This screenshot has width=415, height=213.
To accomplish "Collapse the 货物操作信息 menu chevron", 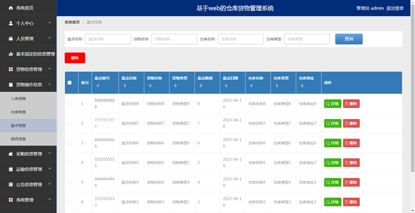I will coord(49,84).
